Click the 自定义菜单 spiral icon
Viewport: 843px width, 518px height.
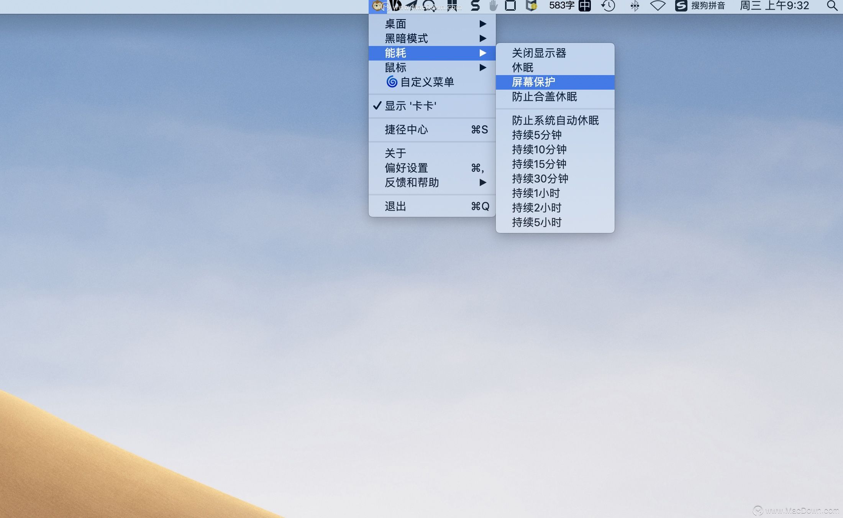pos(392,82)
